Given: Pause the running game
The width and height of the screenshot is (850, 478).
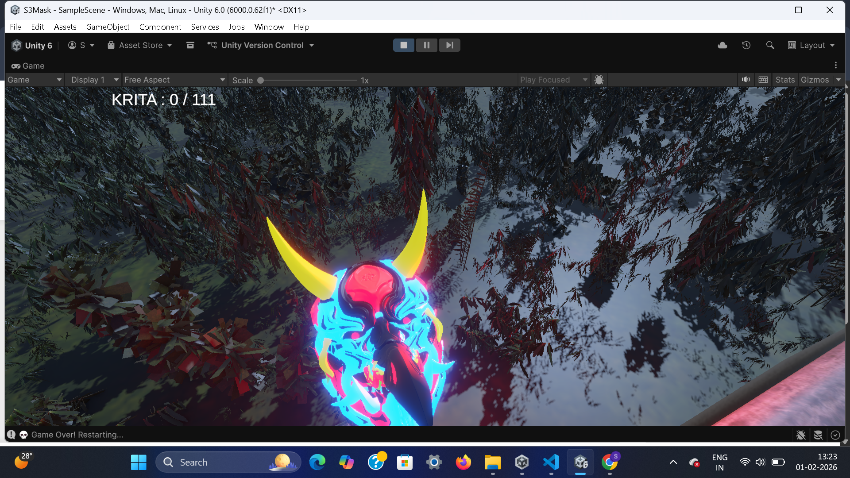Looking at the screenshot, I should [427, 45].
